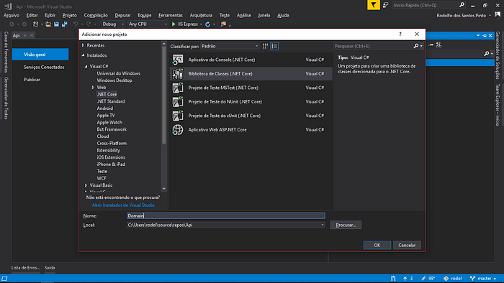The width and height of the screenshot is (504, 283).
Task: Click the browser refresh icon in toolbar
Action: pyautogui.click(x=207, y=24)
